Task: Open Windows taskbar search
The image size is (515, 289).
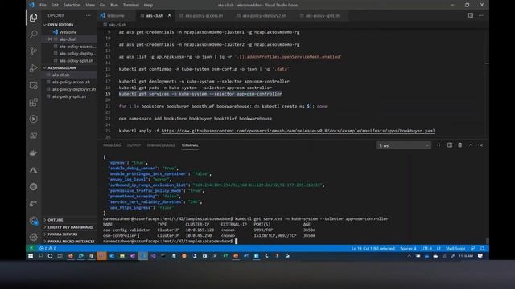Action: [40, 256]
